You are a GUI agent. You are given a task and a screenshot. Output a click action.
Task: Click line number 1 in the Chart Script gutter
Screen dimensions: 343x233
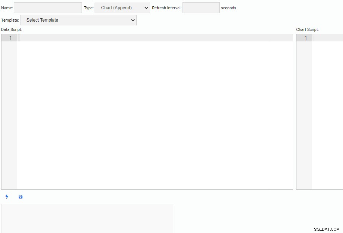tap(306, 38)
